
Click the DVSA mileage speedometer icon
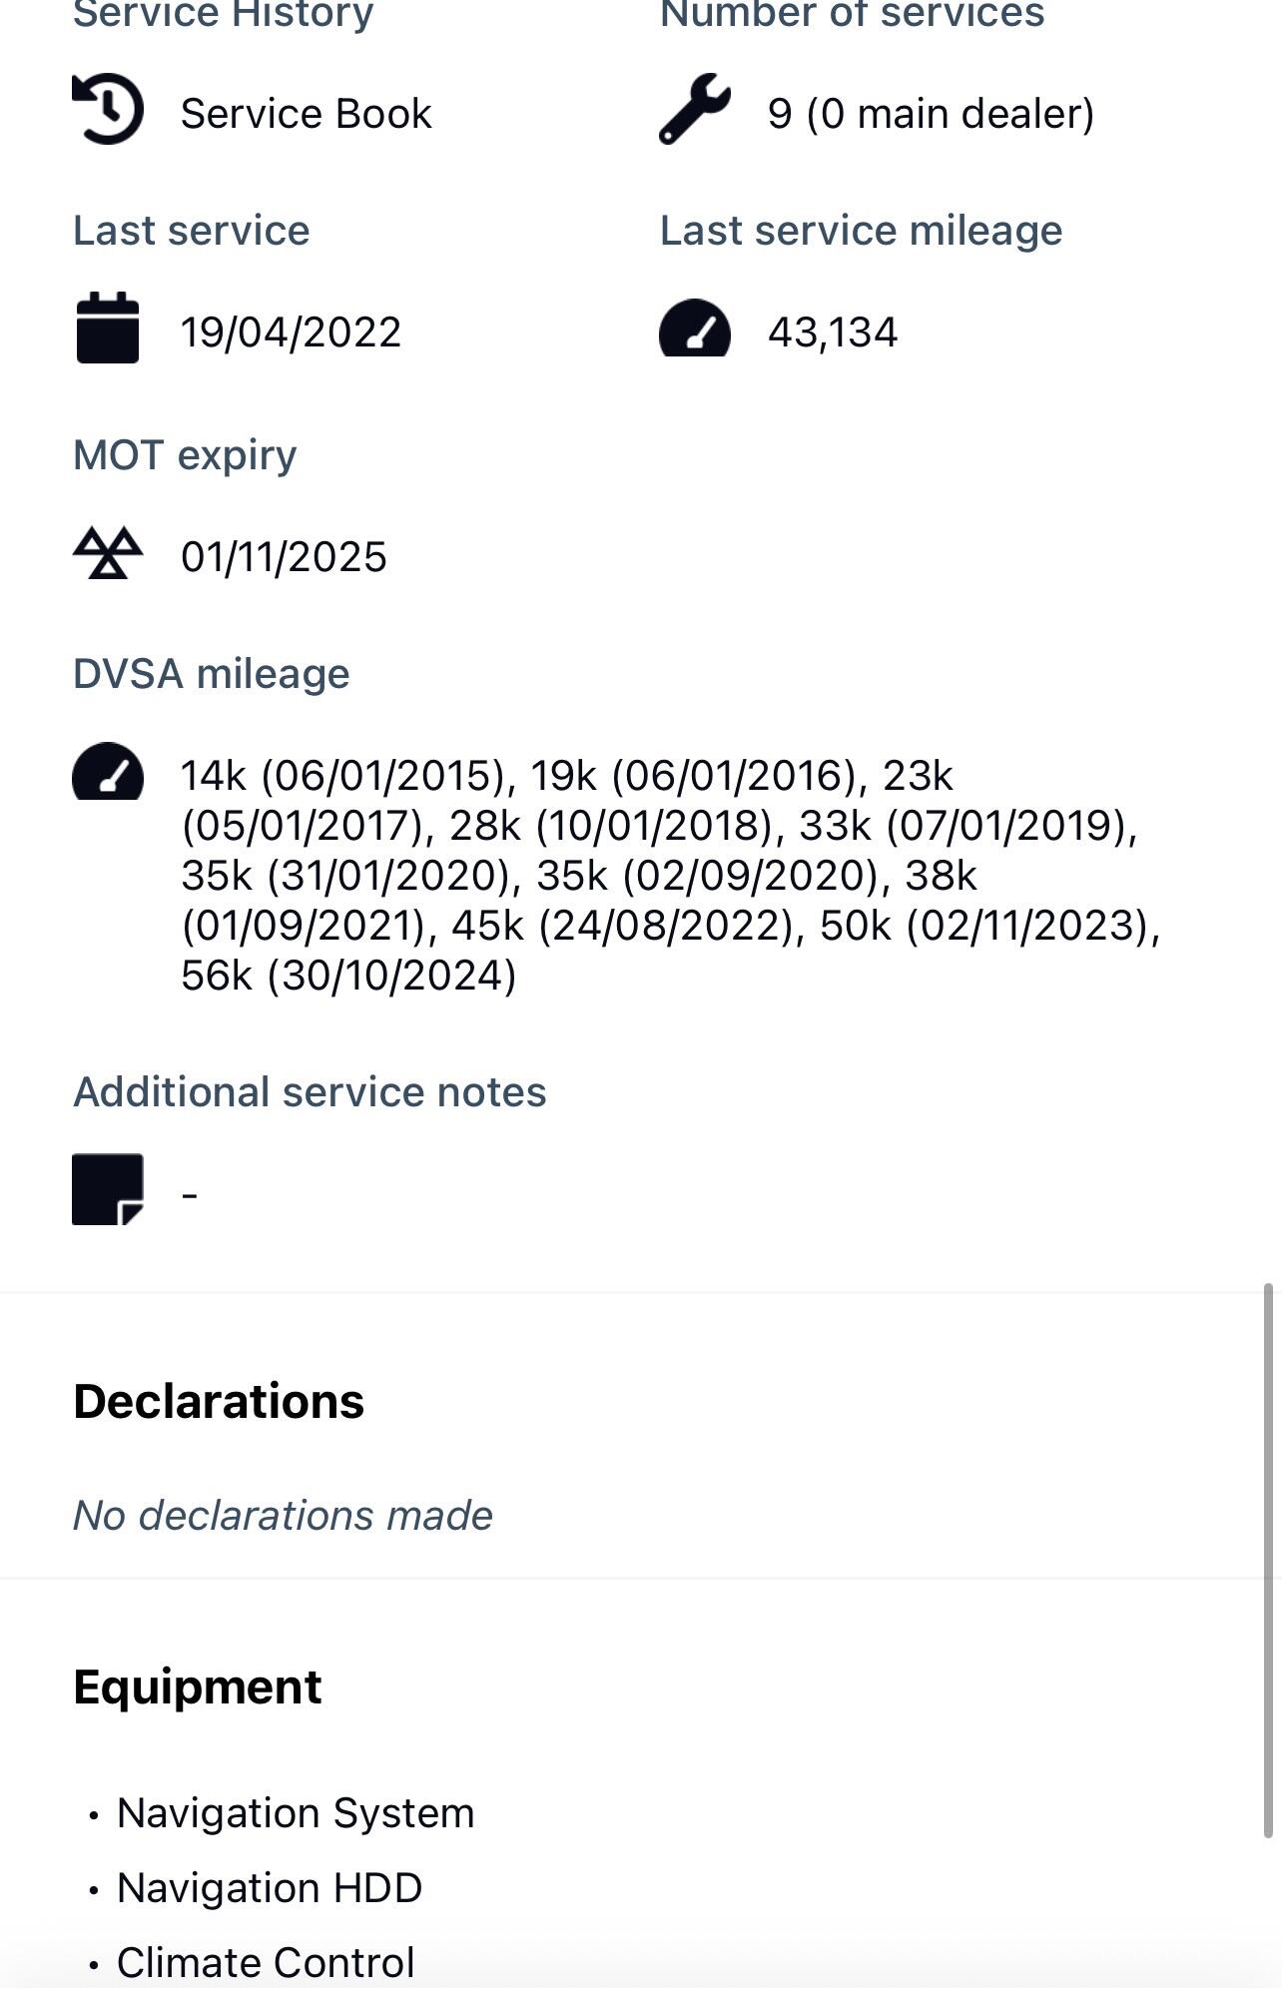click(108, 772)
